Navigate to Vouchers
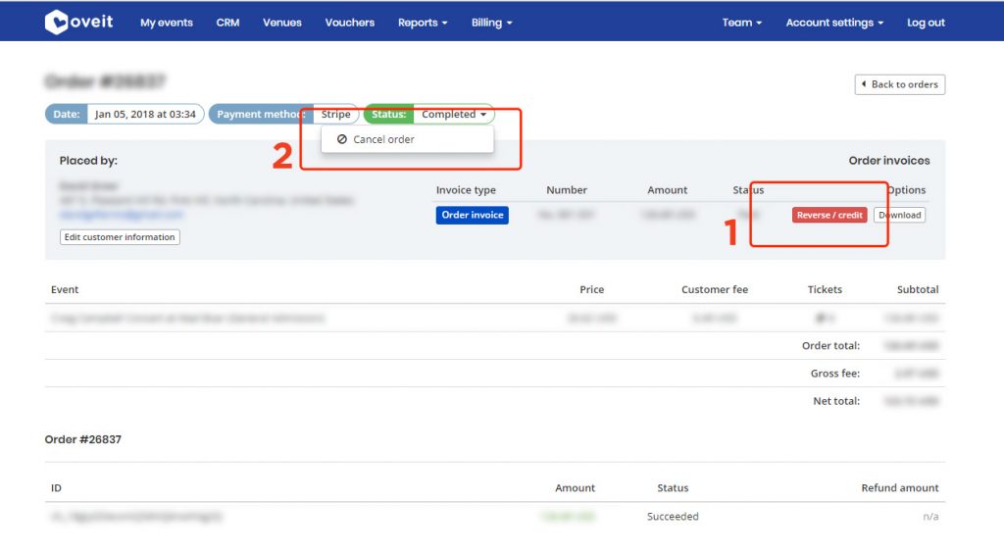The width and height of the screenshot is (1004, 554). (350, 23)
